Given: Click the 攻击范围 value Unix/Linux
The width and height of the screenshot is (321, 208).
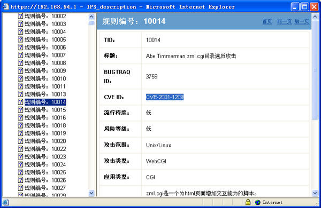Looking at the screenshot, I should click(158, 146).
